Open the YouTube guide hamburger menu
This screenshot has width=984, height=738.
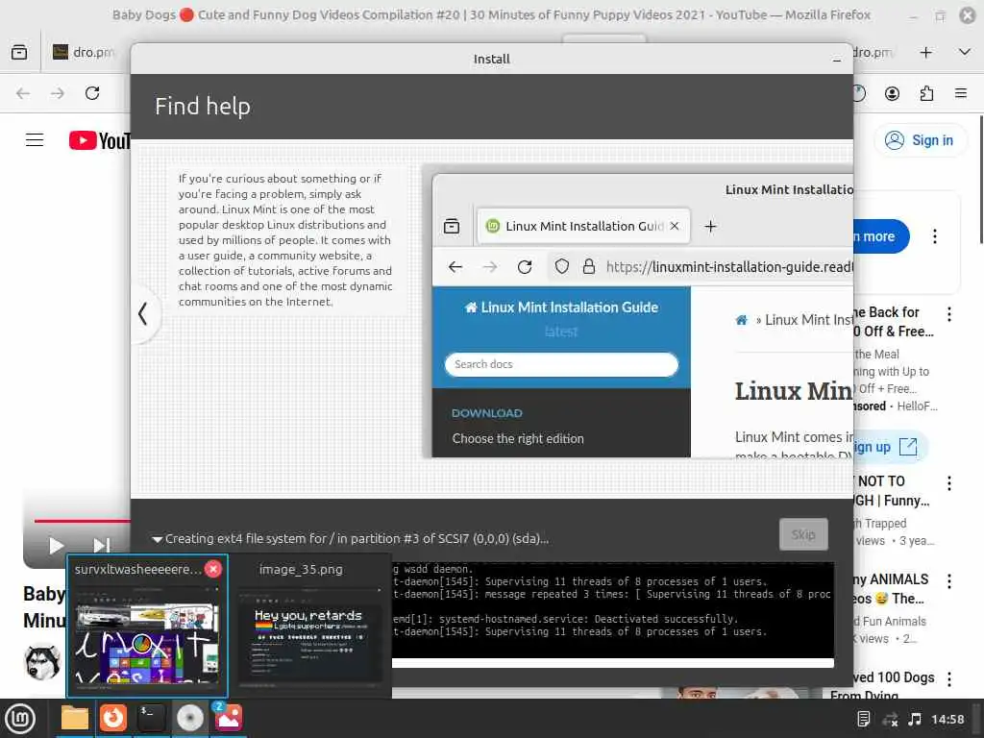pos(35,140)
